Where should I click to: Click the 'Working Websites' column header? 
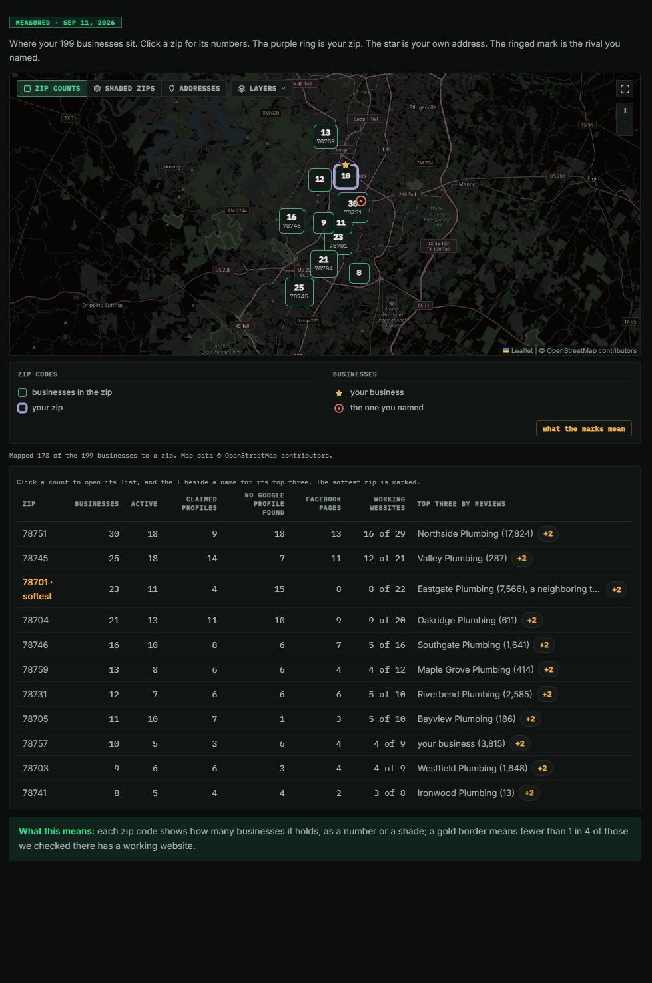point(388,504)
